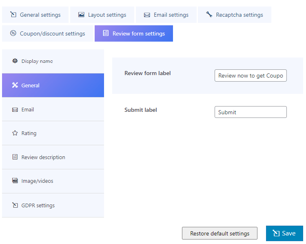Open the Review description section
306x244 pixels.
click(53, 157)
